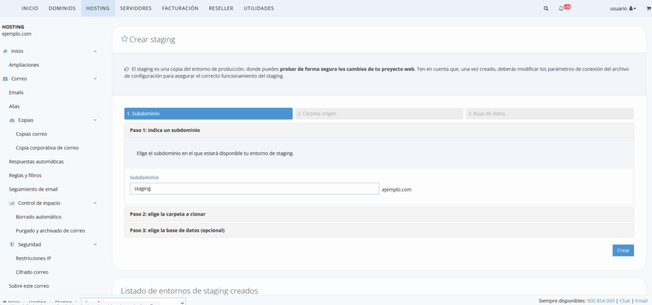This screenshot has width=652, height=305.
Task: Open the shopping cart icon
Action: pos(648,8)
